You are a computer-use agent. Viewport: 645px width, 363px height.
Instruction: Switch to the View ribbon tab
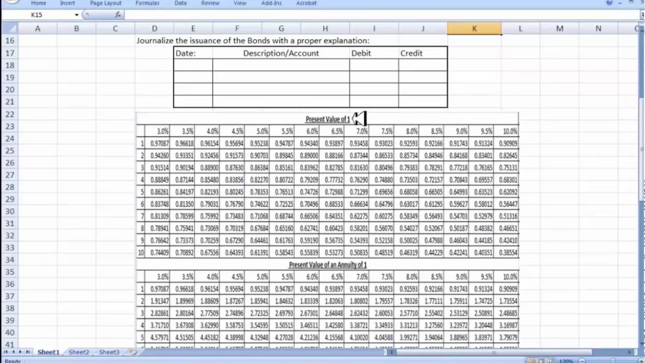240,3
